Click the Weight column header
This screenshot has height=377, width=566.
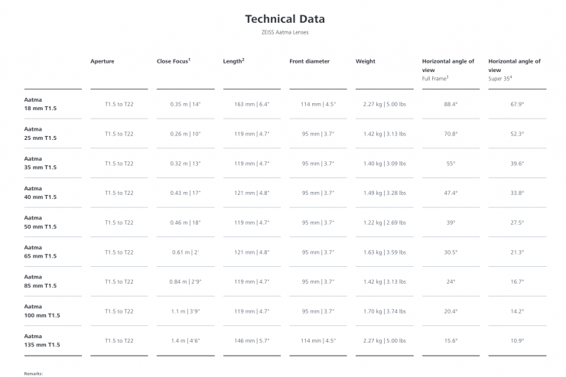pos(366,61)
